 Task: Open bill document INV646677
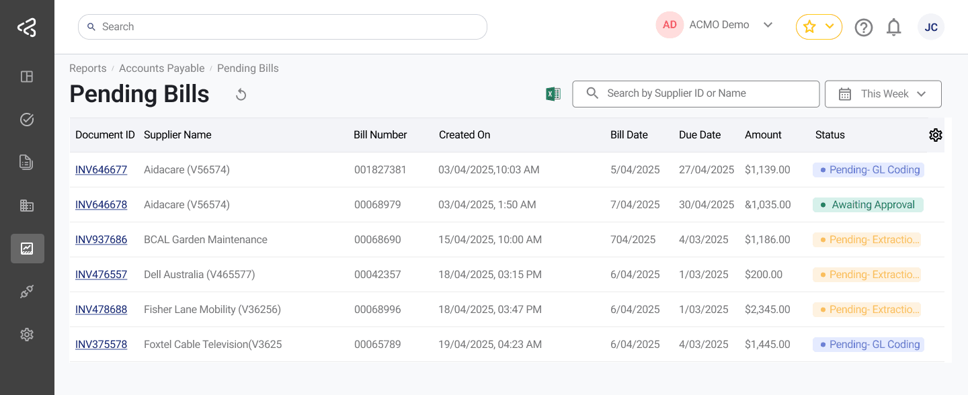pos(101,169)
